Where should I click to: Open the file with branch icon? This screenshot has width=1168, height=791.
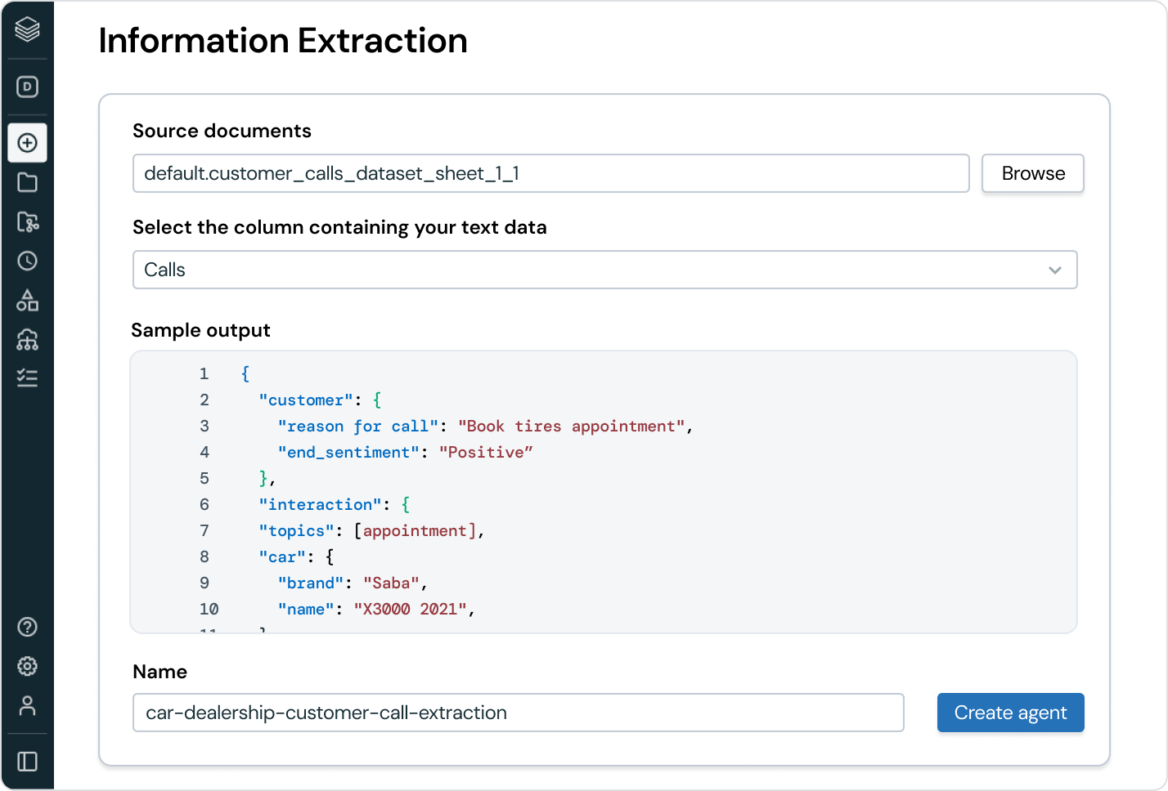(27, 221)
